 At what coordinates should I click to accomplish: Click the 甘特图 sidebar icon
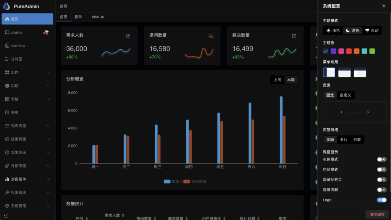point(7,59)
